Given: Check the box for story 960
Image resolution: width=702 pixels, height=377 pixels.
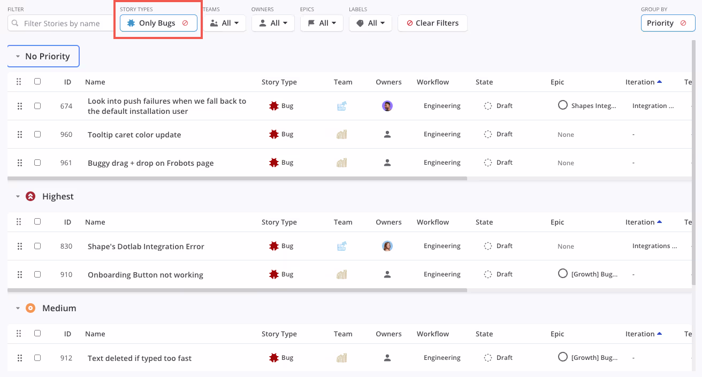Looking at the screenshot, I should (x=37, y=134).
